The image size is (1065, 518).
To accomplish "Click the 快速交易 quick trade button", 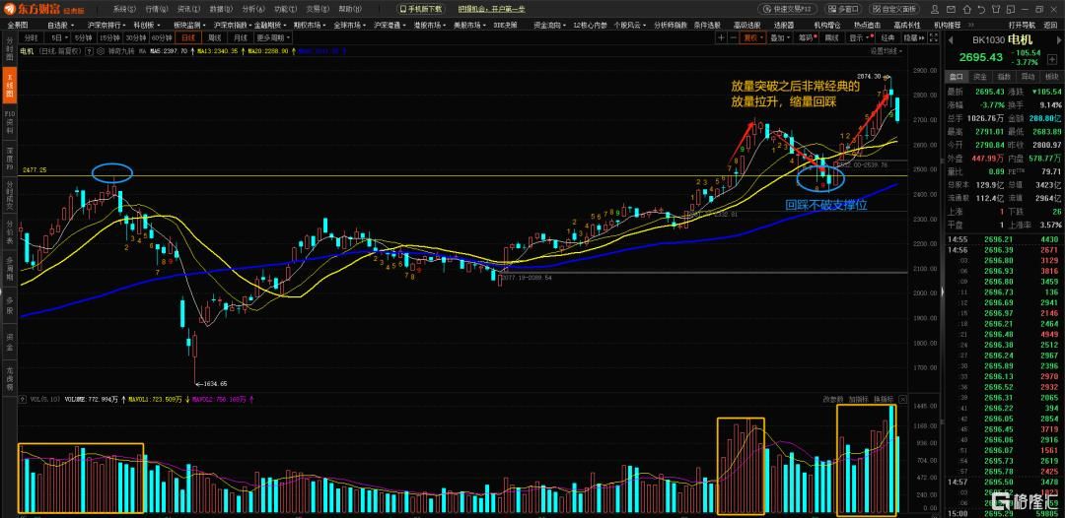I will click(787, 9).
